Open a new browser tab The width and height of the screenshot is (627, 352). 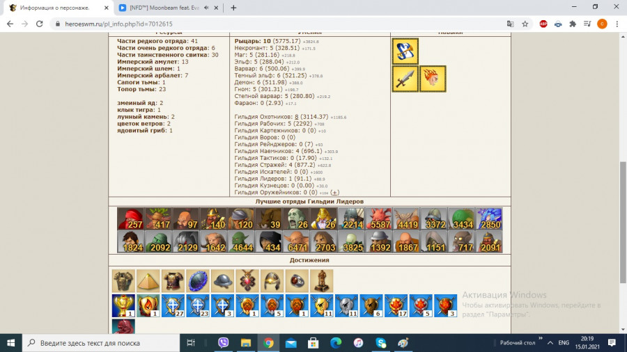(233, 8)
